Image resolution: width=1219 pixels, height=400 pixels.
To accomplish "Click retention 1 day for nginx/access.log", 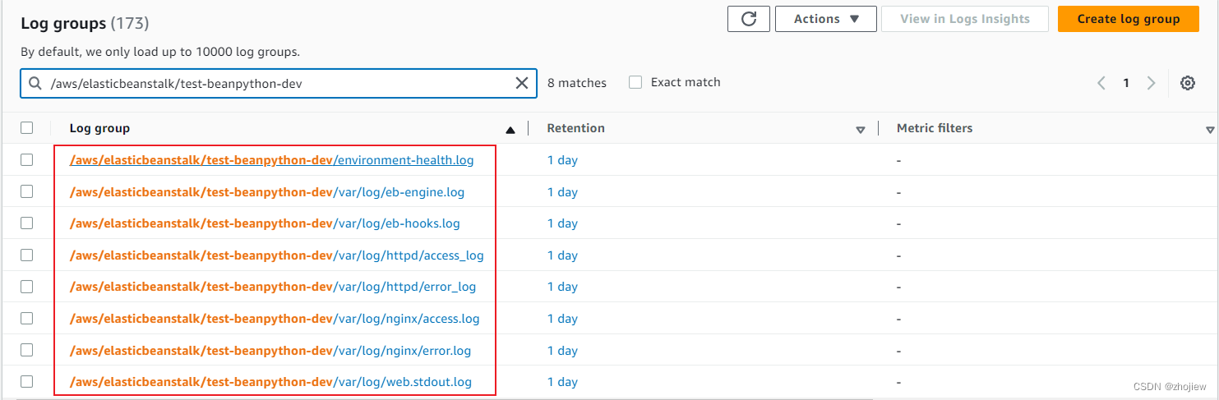I will (563, 319).
